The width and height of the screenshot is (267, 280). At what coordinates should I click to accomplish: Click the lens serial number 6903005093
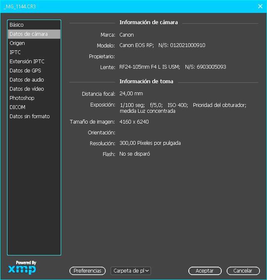tap(211, 67)
